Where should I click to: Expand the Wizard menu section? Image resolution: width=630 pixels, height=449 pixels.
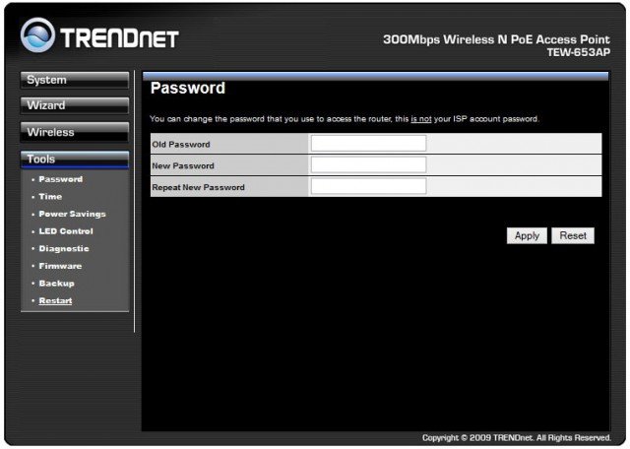[75, 105]
